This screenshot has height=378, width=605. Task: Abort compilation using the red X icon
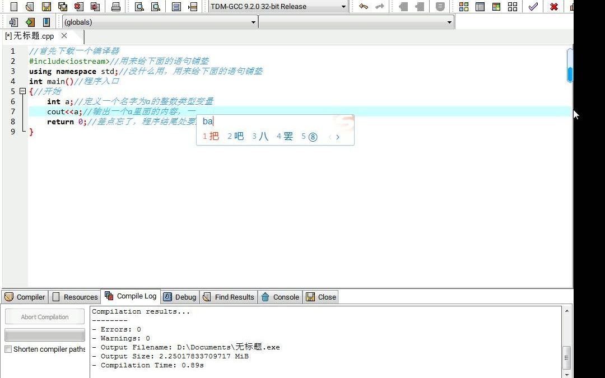point(555,6)
